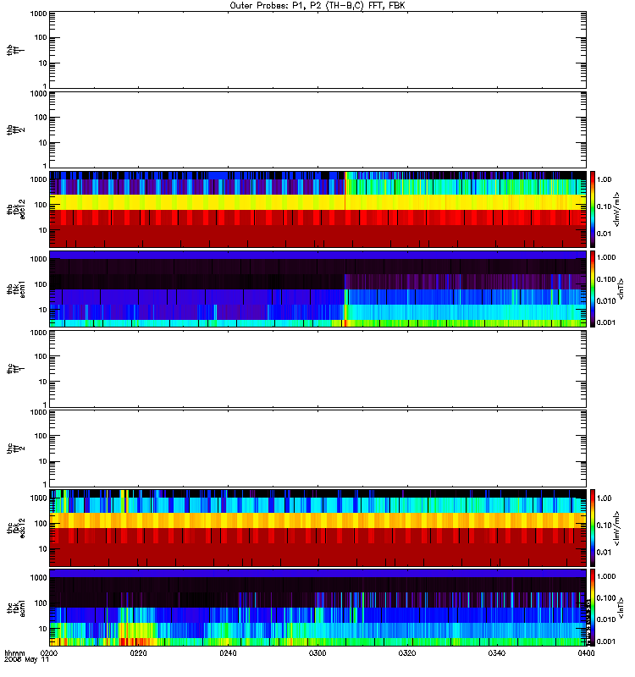Click the 0200 time axis label
The width and height of the screenshot is (635, 677).
[x=49, y=652]
